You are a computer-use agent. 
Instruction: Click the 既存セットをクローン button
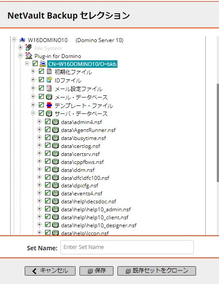tap(157, 271)
